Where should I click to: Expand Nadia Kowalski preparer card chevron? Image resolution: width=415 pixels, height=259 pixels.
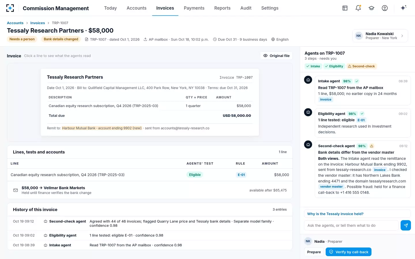[402, 36]
